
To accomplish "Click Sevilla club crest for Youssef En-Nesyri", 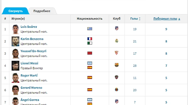I will [117, 53].
